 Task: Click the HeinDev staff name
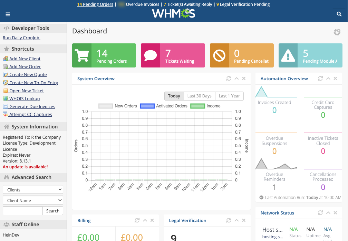pos(11,235)
